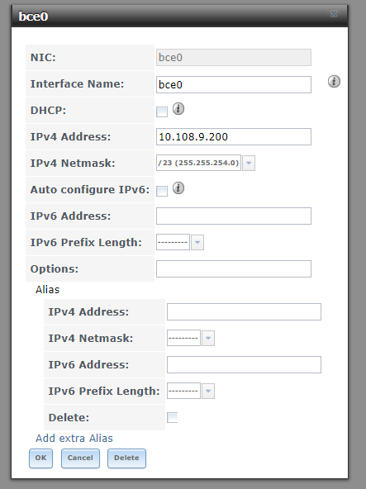
Task: Close the bce0 dialog with X
Action: 334,14
